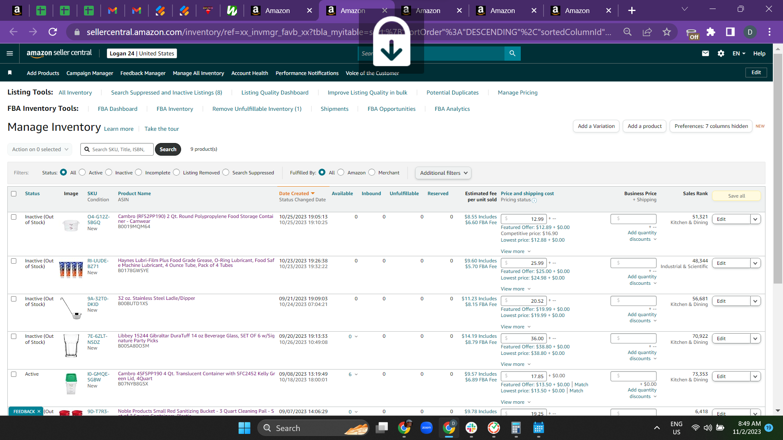
Task: Open the Cambro green lid product thumbnail
Action: [x=71, y=384]
